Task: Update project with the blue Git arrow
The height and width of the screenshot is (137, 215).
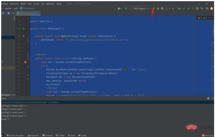Action: click(x=184, y=9)
